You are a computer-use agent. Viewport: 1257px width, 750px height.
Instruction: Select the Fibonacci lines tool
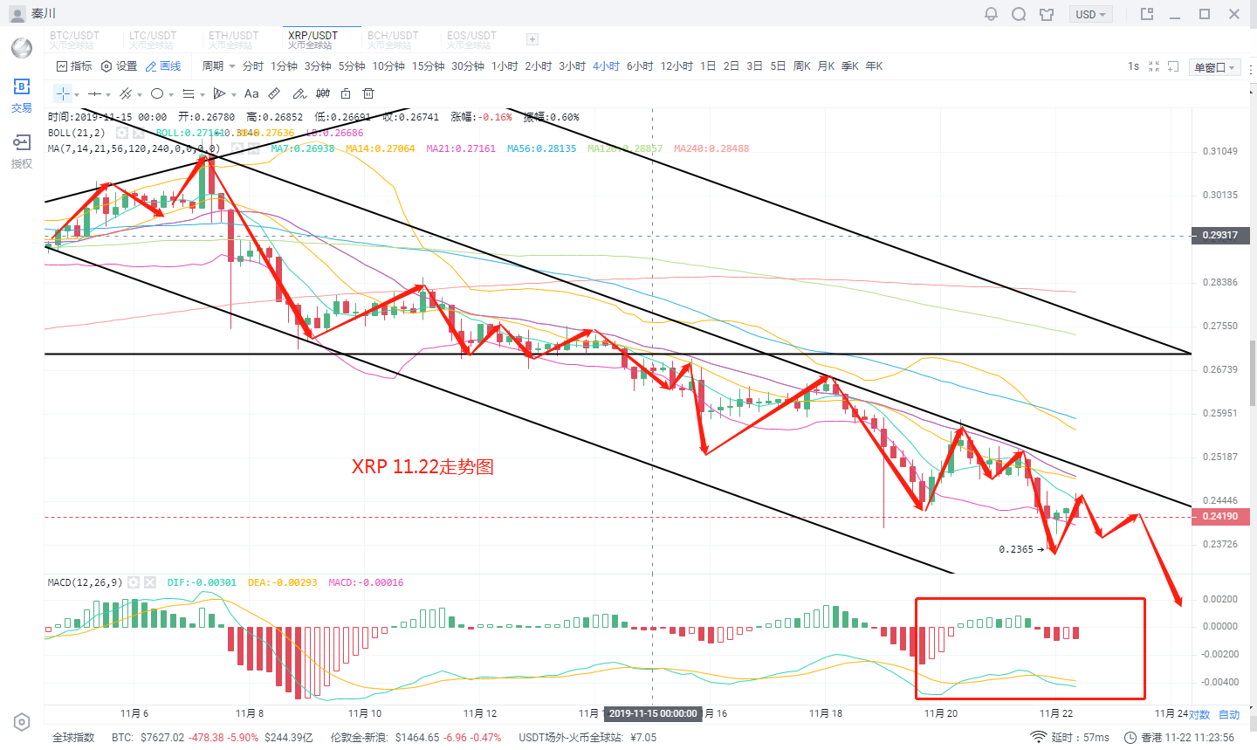[189, 93]
